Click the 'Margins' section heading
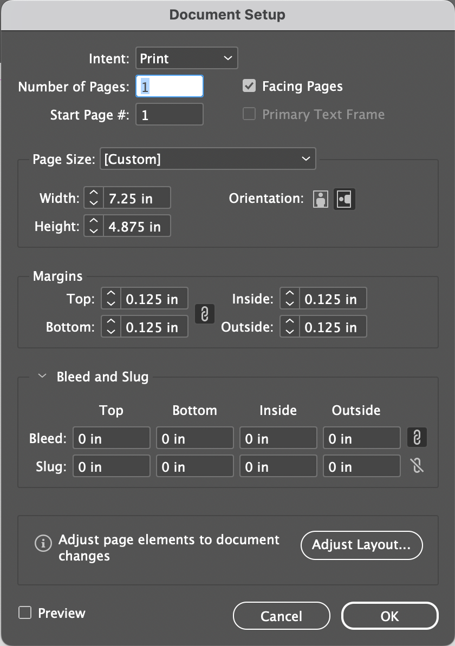 tap(58, 275)
